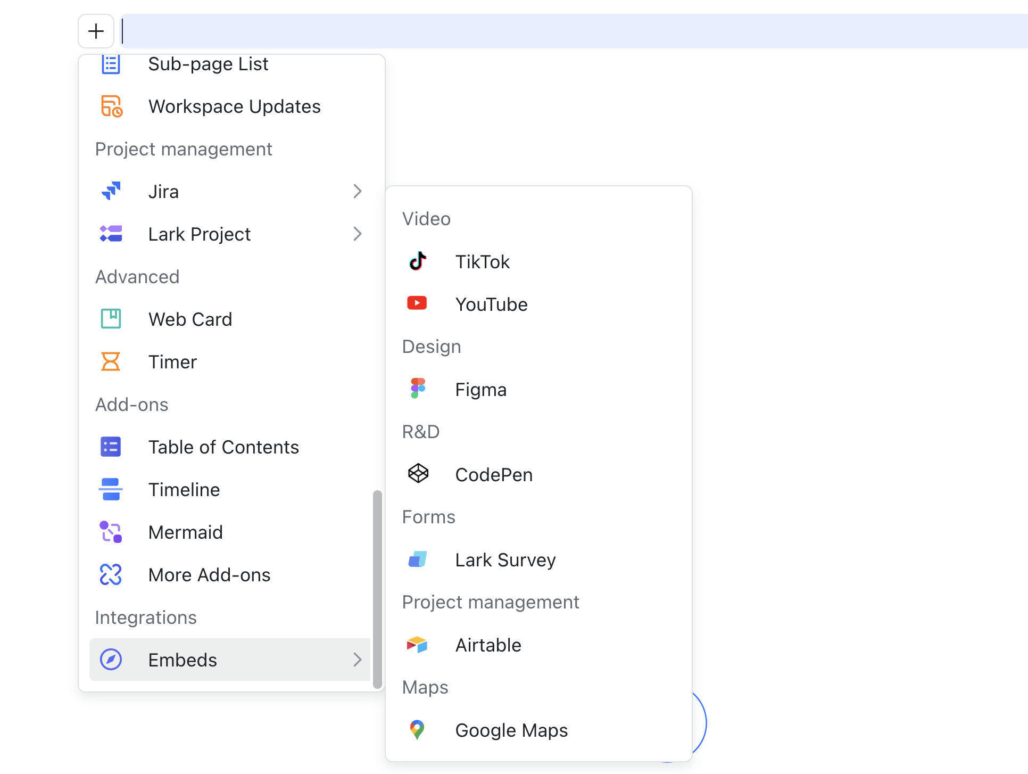Expand the Embeds submenu arrow
Screen dimensions: 1028x774
(x=357, y=660)
